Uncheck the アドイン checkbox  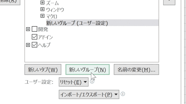click(x=35, y=37)
